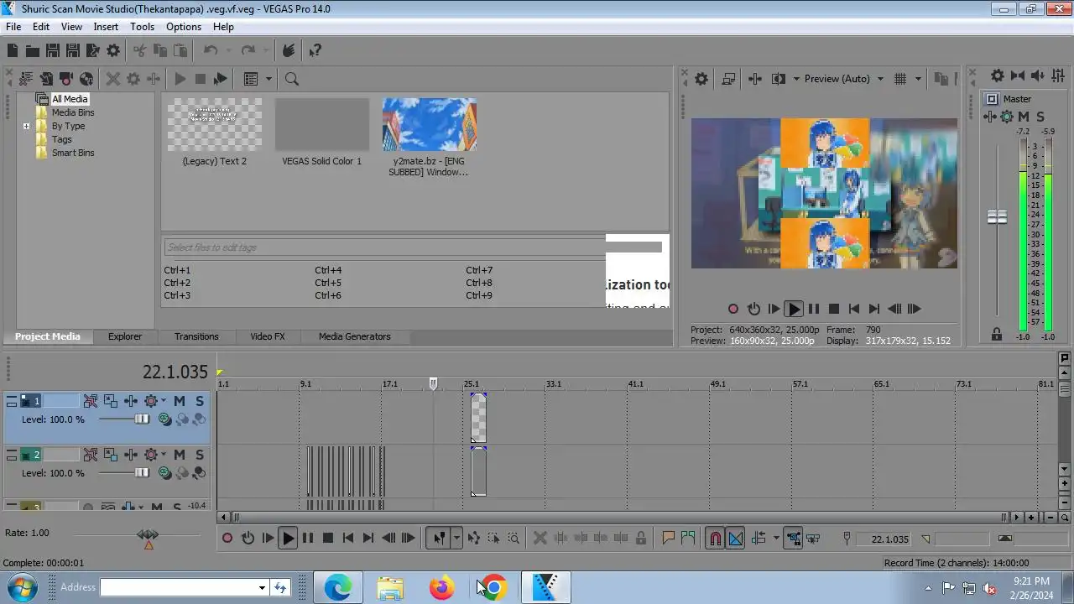
Task: Select the Media Bins folder
Action: [x=73, y=112]
